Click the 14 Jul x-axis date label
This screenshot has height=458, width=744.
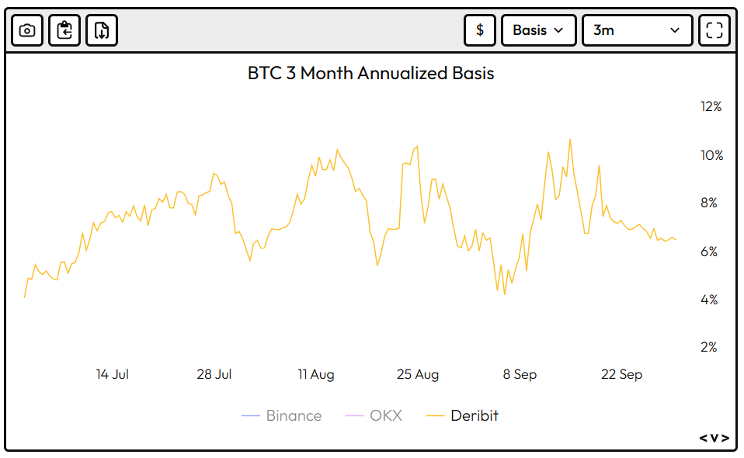pos(113,374)
